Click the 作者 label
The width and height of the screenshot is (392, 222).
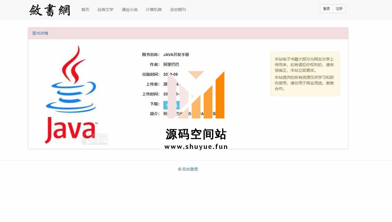(x=155, y=64)
